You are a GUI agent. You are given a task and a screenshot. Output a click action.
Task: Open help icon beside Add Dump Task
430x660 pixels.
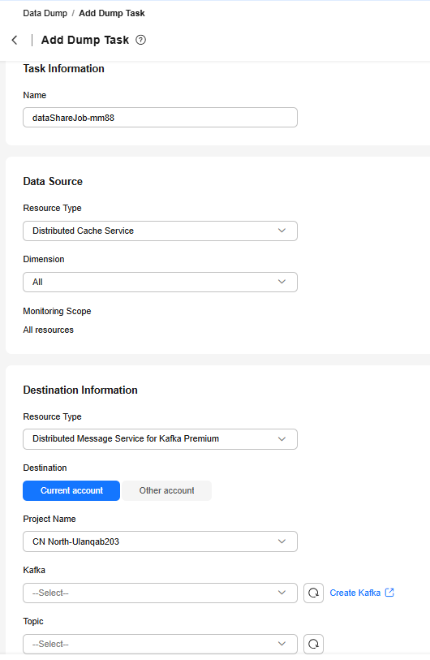click(141, 40)
